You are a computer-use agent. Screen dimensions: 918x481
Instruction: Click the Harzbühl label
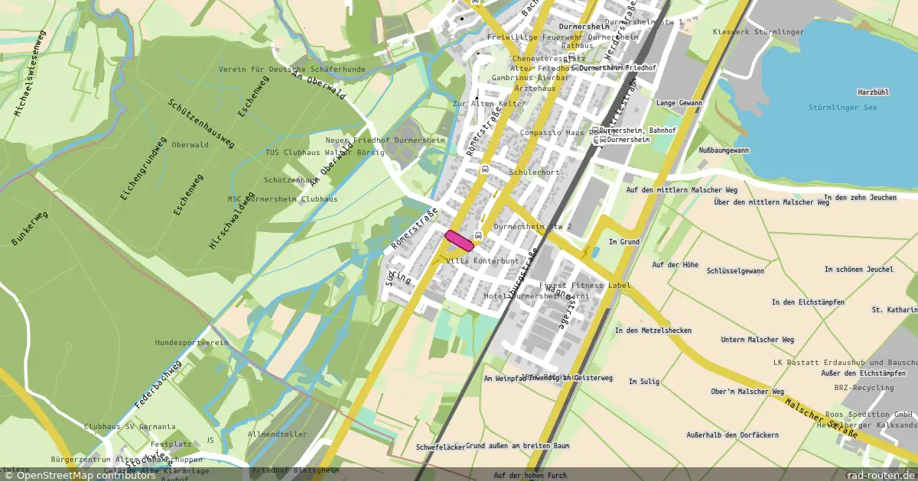[x=874, y=92]
